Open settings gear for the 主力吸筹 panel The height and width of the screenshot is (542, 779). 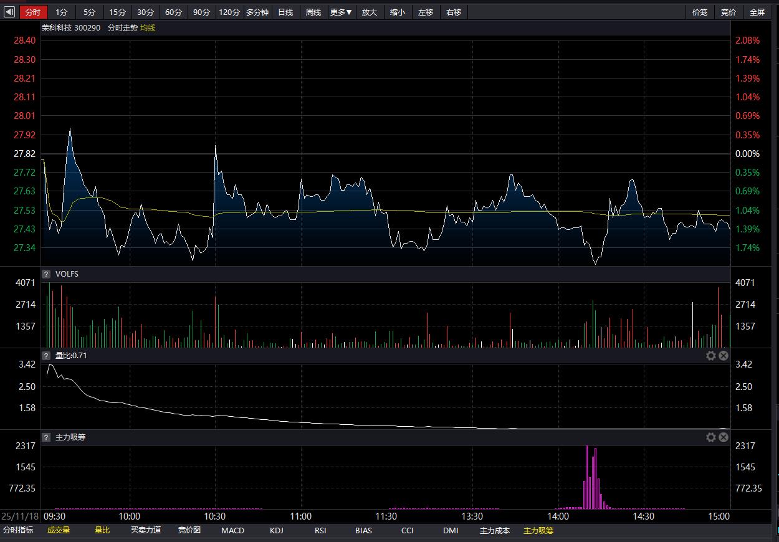[x=710, y=437]
